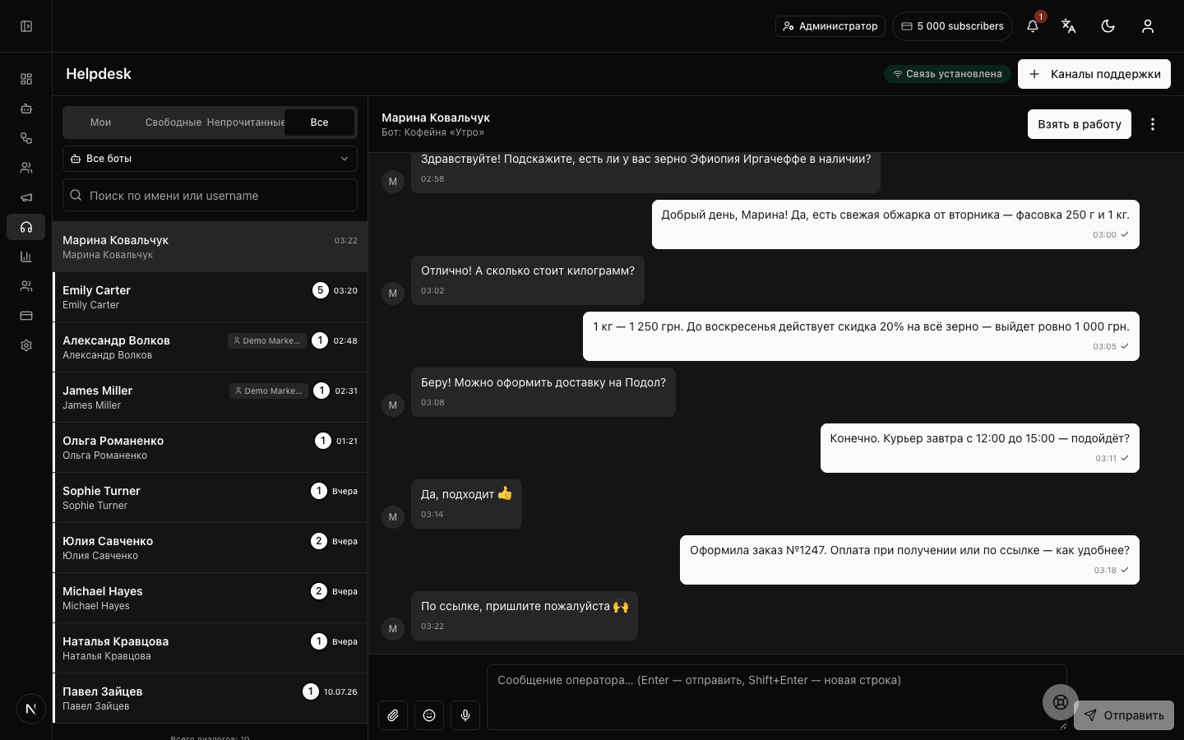Switch to 'Мои' tab
This screenshot has width=1184, height=740.
[100, 123]
